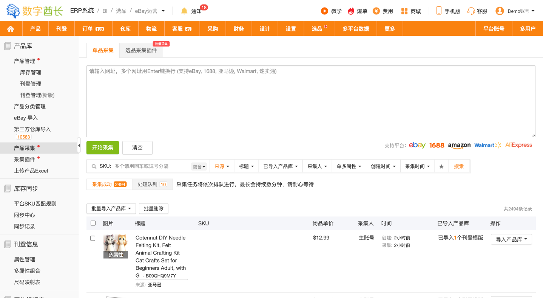Open the 批量导入产品库 dropdown
This screenshot has width=543, height=298.
111,208
